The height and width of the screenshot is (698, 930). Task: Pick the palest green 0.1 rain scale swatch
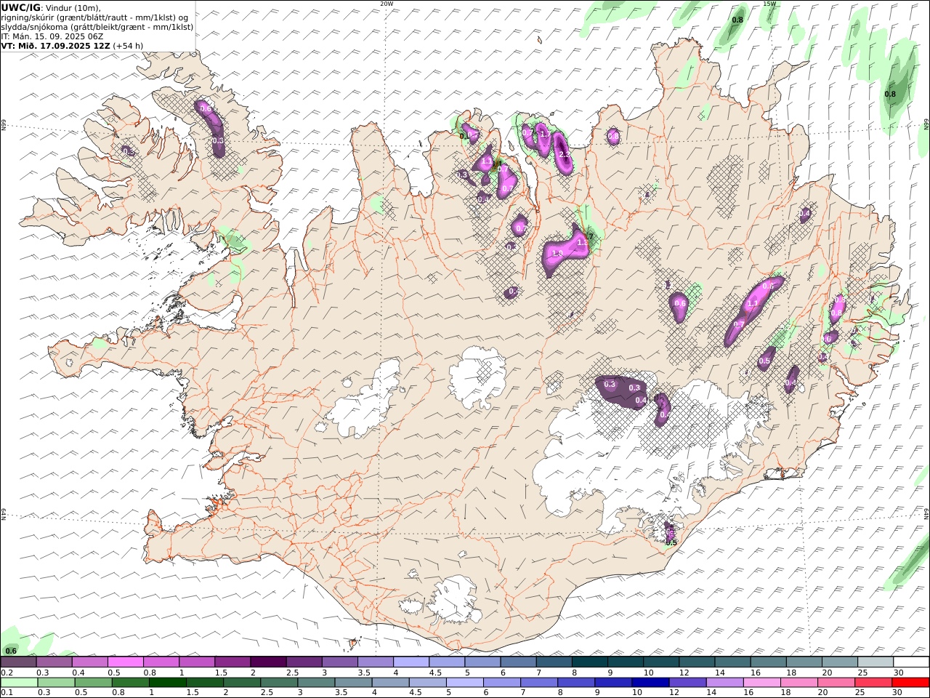tap(19, 683)
